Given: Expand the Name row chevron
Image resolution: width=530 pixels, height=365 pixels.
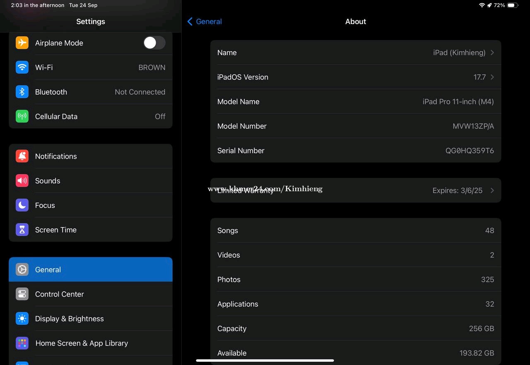Looking at the screenshot, I should point(492,53).
